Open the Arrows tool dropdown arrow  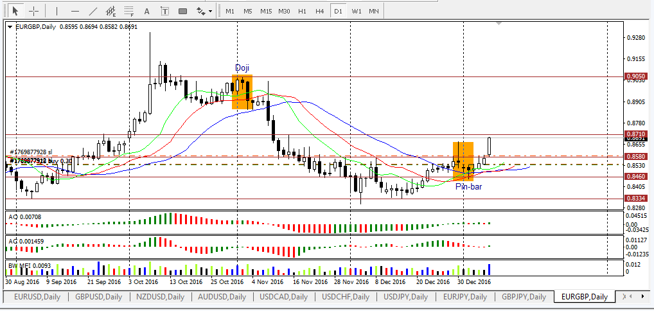click(210, 12)
